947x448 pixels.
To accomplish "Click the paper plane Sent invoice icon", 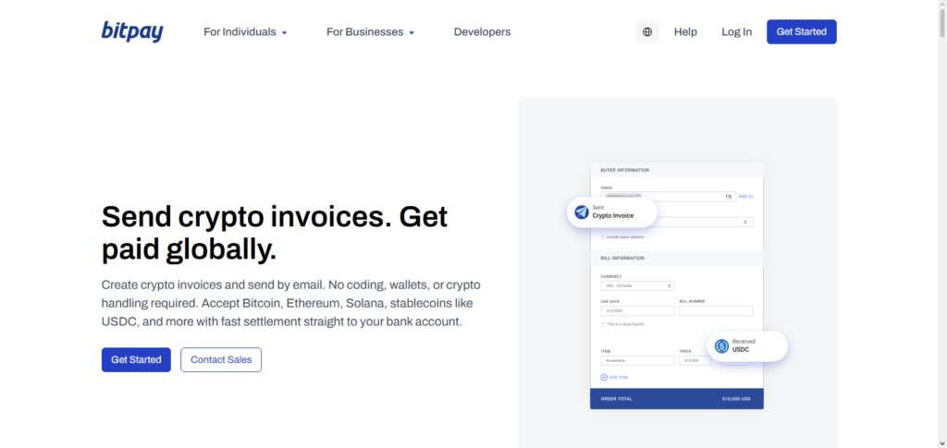I will 582,212.
